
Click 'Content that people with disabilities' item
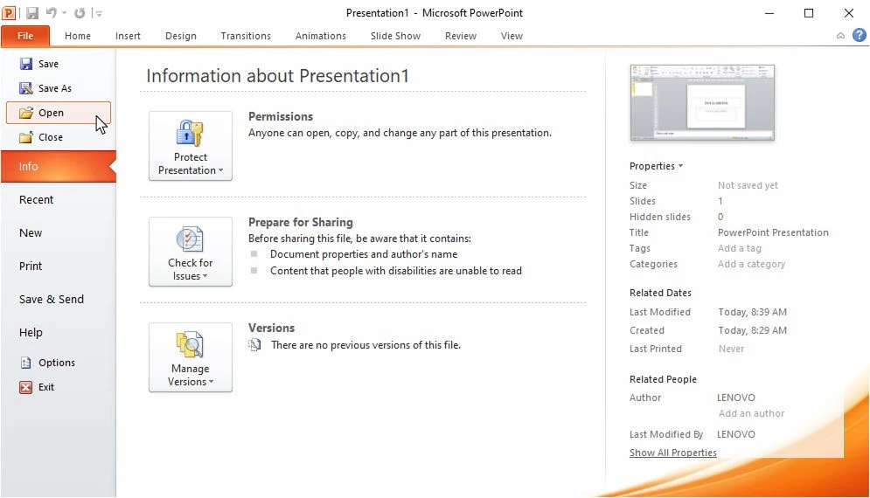395,271
